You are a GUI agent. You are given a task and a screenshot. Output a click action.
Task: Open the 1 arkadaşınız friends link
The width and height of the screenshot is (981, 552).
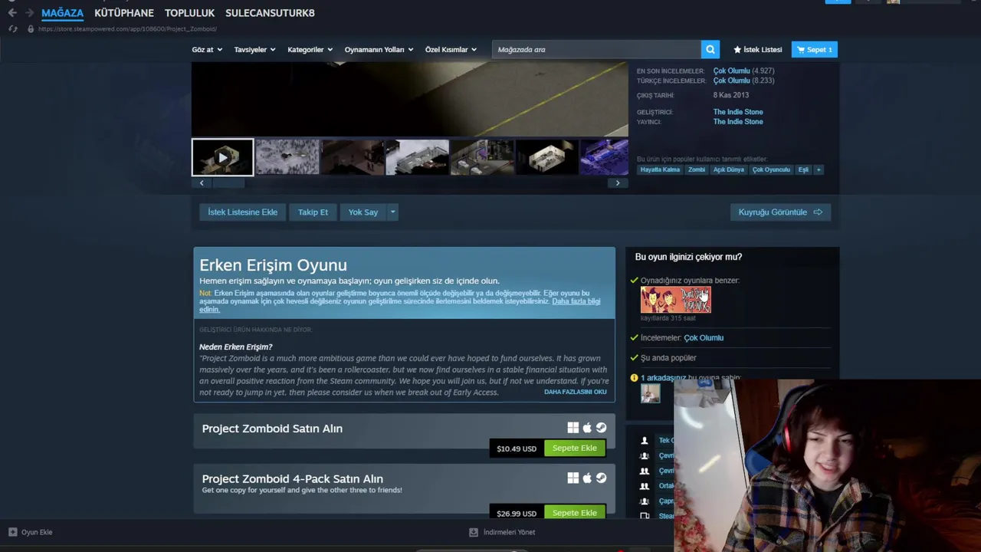(663, 378)
